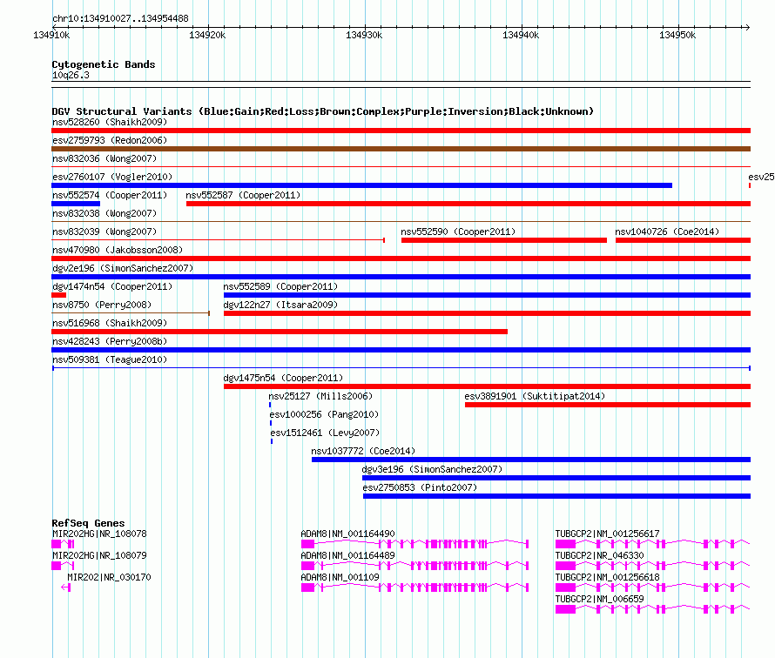Click the 134930k ruler tick label
The image size is (775, 658).
(x=364, y=35)
